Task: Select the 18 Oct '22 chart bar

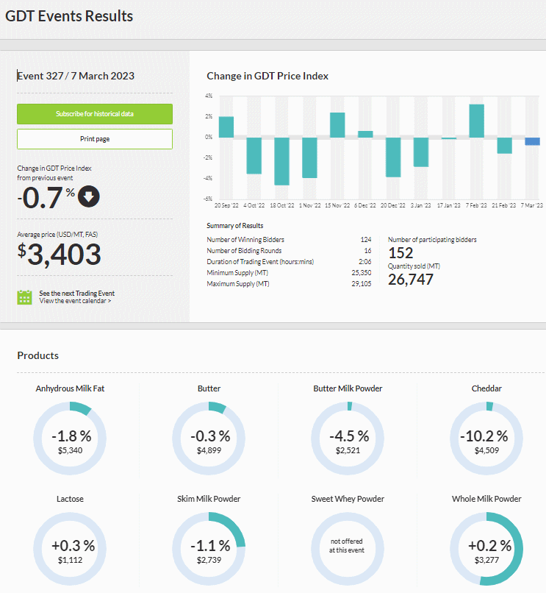Action: [x=282, y=161]
